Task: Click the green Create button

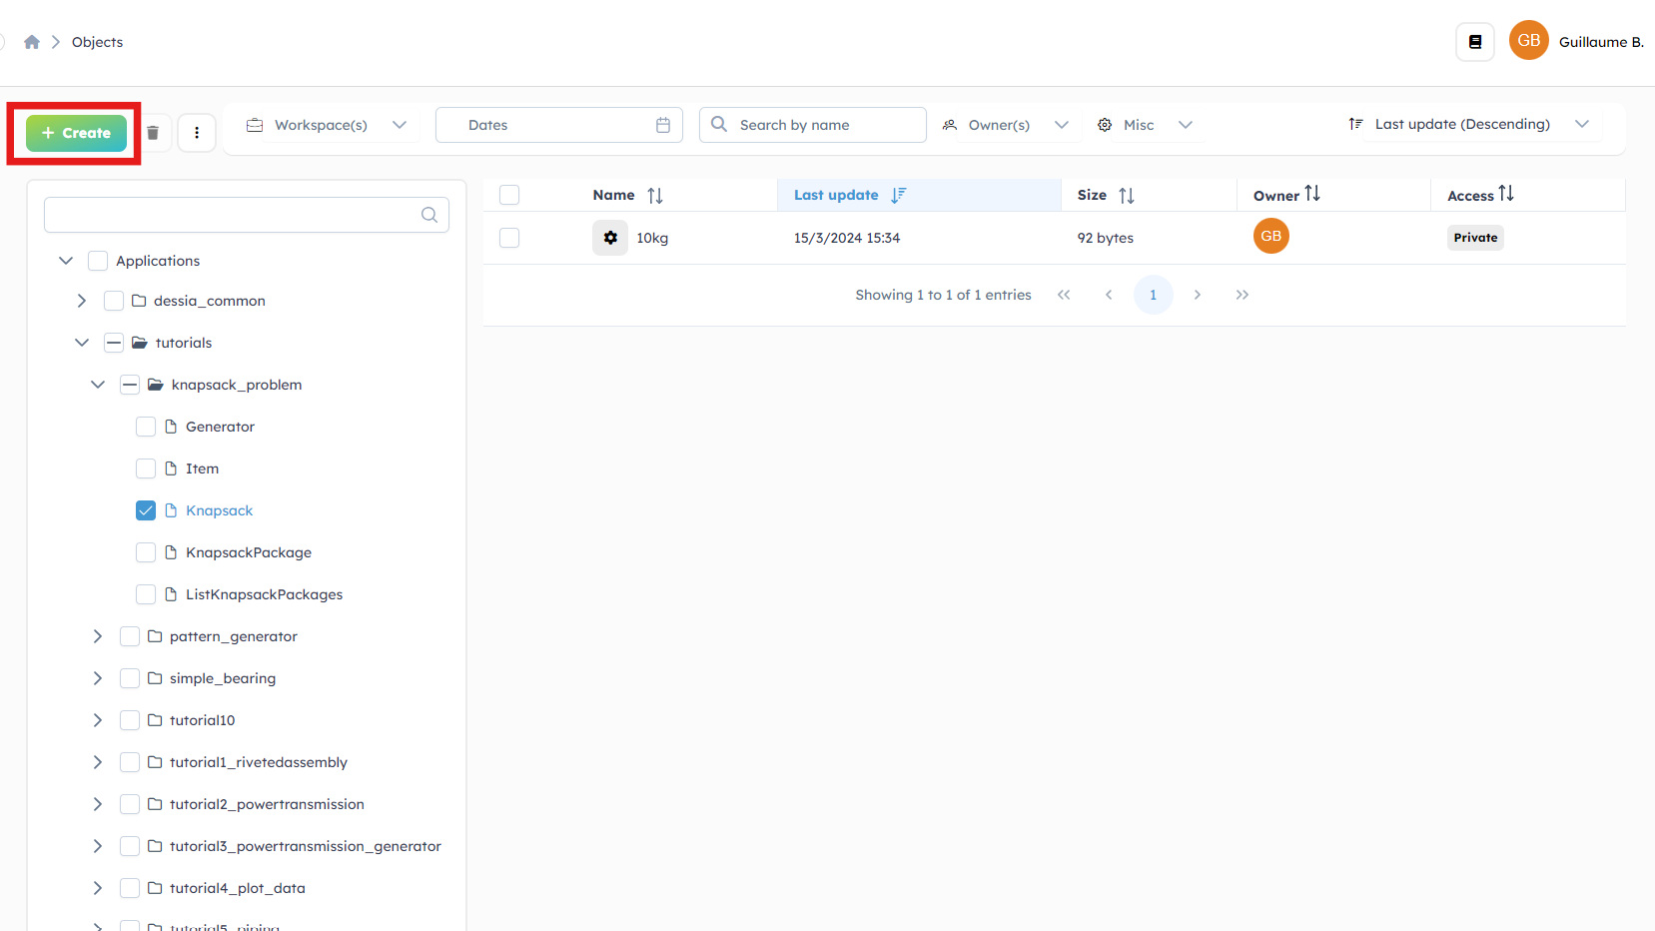Action: coord(76,133)
